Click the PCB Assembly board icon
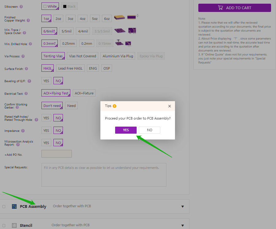The height and width of the screenshot is (229, 276). tap(14, 206)
